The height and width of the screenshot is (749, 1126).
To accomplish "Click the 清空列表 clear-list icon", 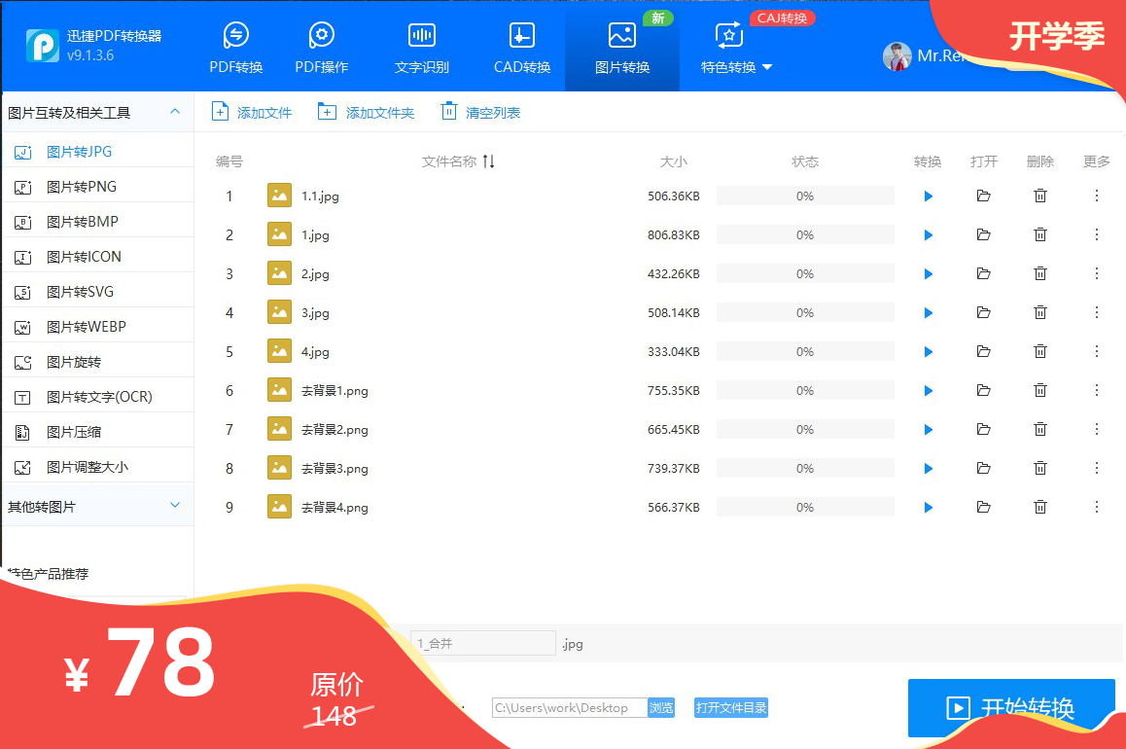I will point(448,111).
